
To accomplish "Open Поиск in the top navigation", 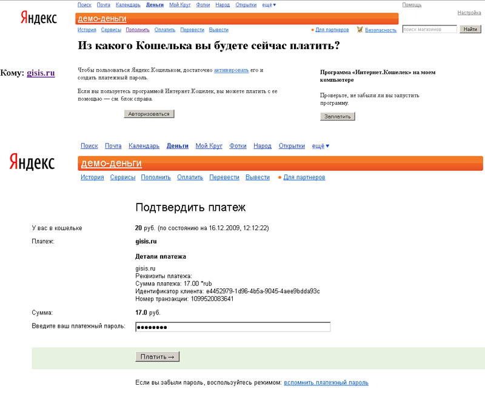I will click(84, 5).
